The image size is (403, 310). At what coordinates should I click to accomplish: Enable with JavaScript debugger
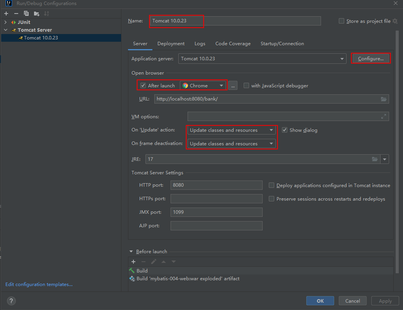point(246,85)
